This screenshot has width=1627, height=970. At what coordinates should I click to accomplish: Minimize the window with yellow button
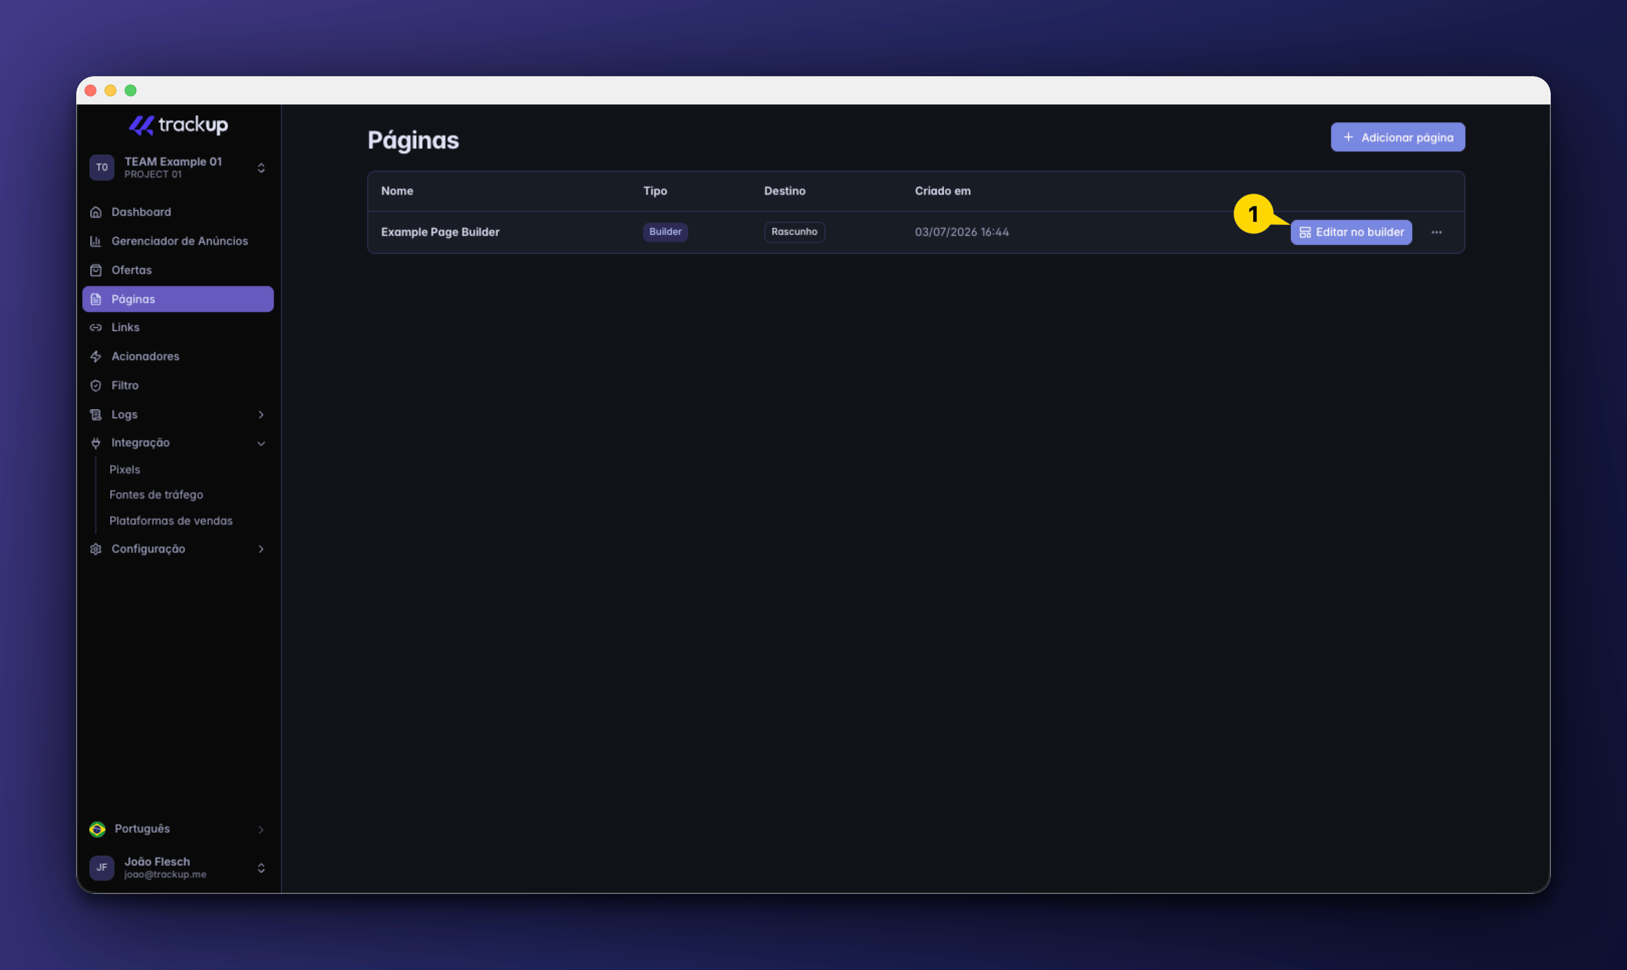[110, 90]
